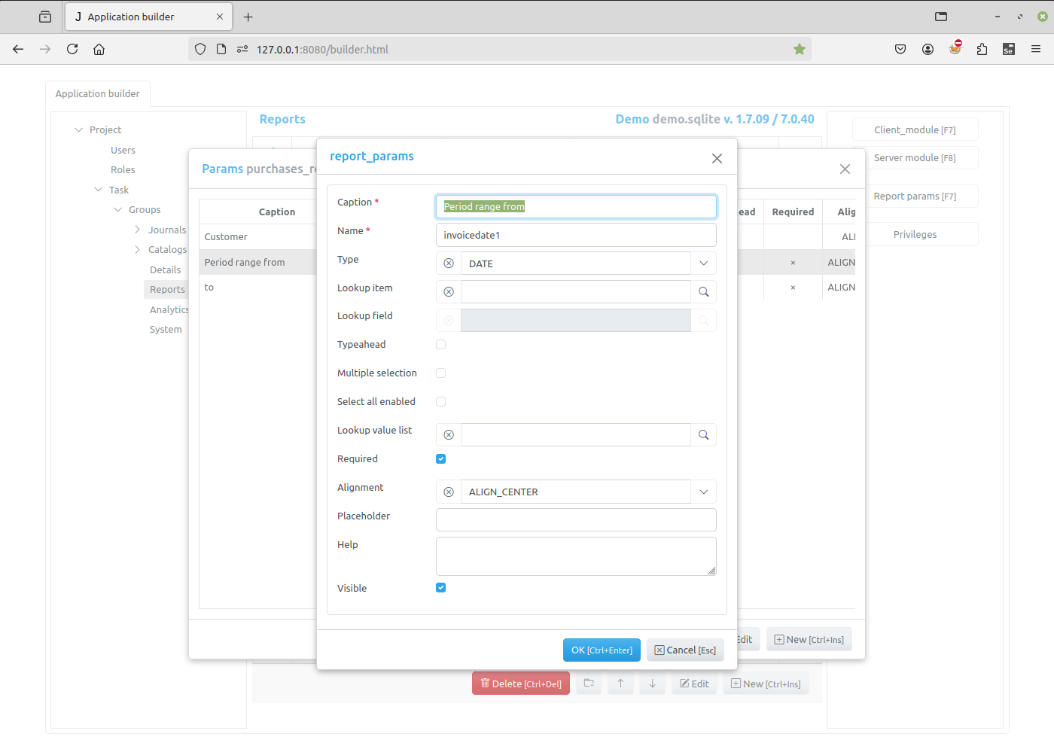The image size is (1054, 743).
Task: Clear the Alignment field value icon
Action: (449, 492)
